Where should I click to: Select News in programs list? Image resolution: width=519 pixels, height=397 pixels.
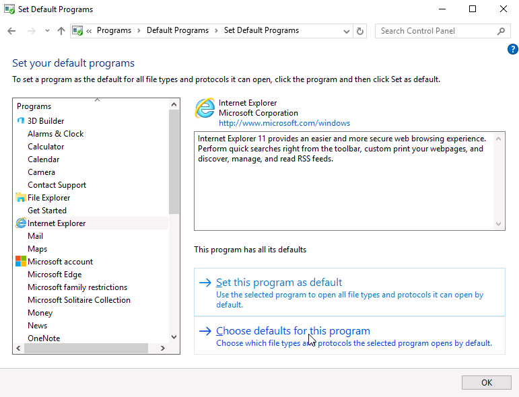38,326
